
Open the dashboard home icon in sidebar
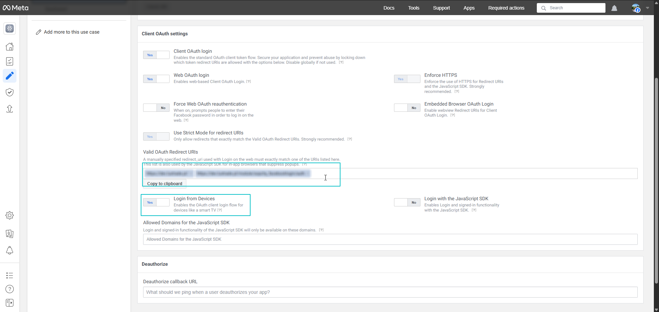click(x=10, y=47)
